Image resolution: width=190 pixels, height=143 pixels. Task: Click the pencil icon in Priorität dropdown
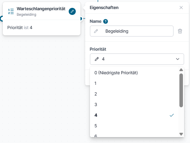[97, 59]
